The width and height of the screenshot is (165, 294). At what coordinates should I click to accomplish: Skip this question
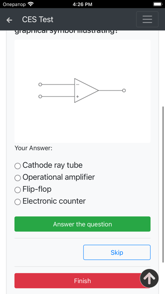click(117, 252)
